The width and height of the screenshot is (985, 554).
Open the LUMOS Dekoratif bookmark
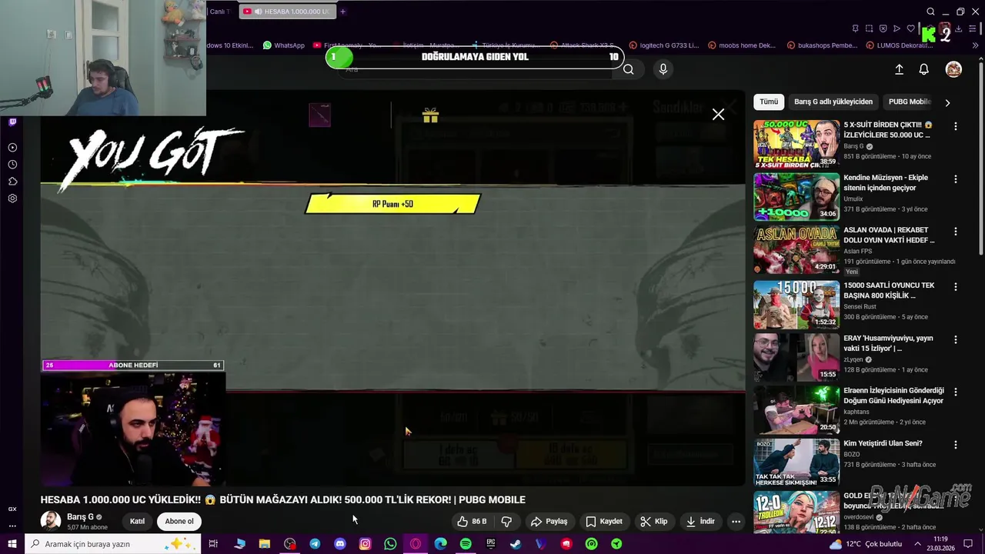(899, 45)
